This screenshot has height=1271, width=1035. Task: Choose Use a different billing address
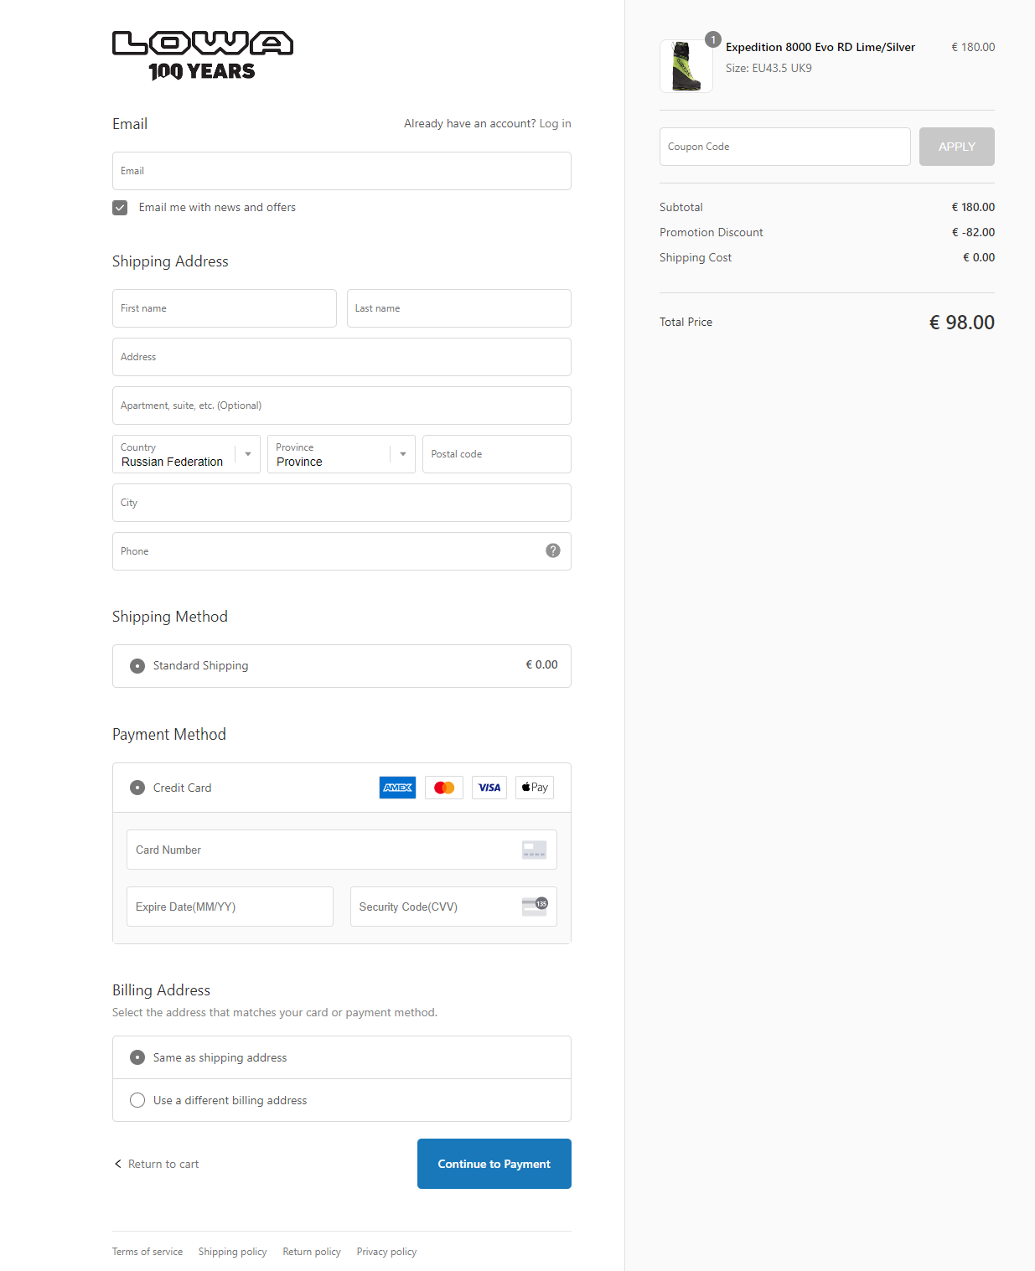tap(137, 1100)
